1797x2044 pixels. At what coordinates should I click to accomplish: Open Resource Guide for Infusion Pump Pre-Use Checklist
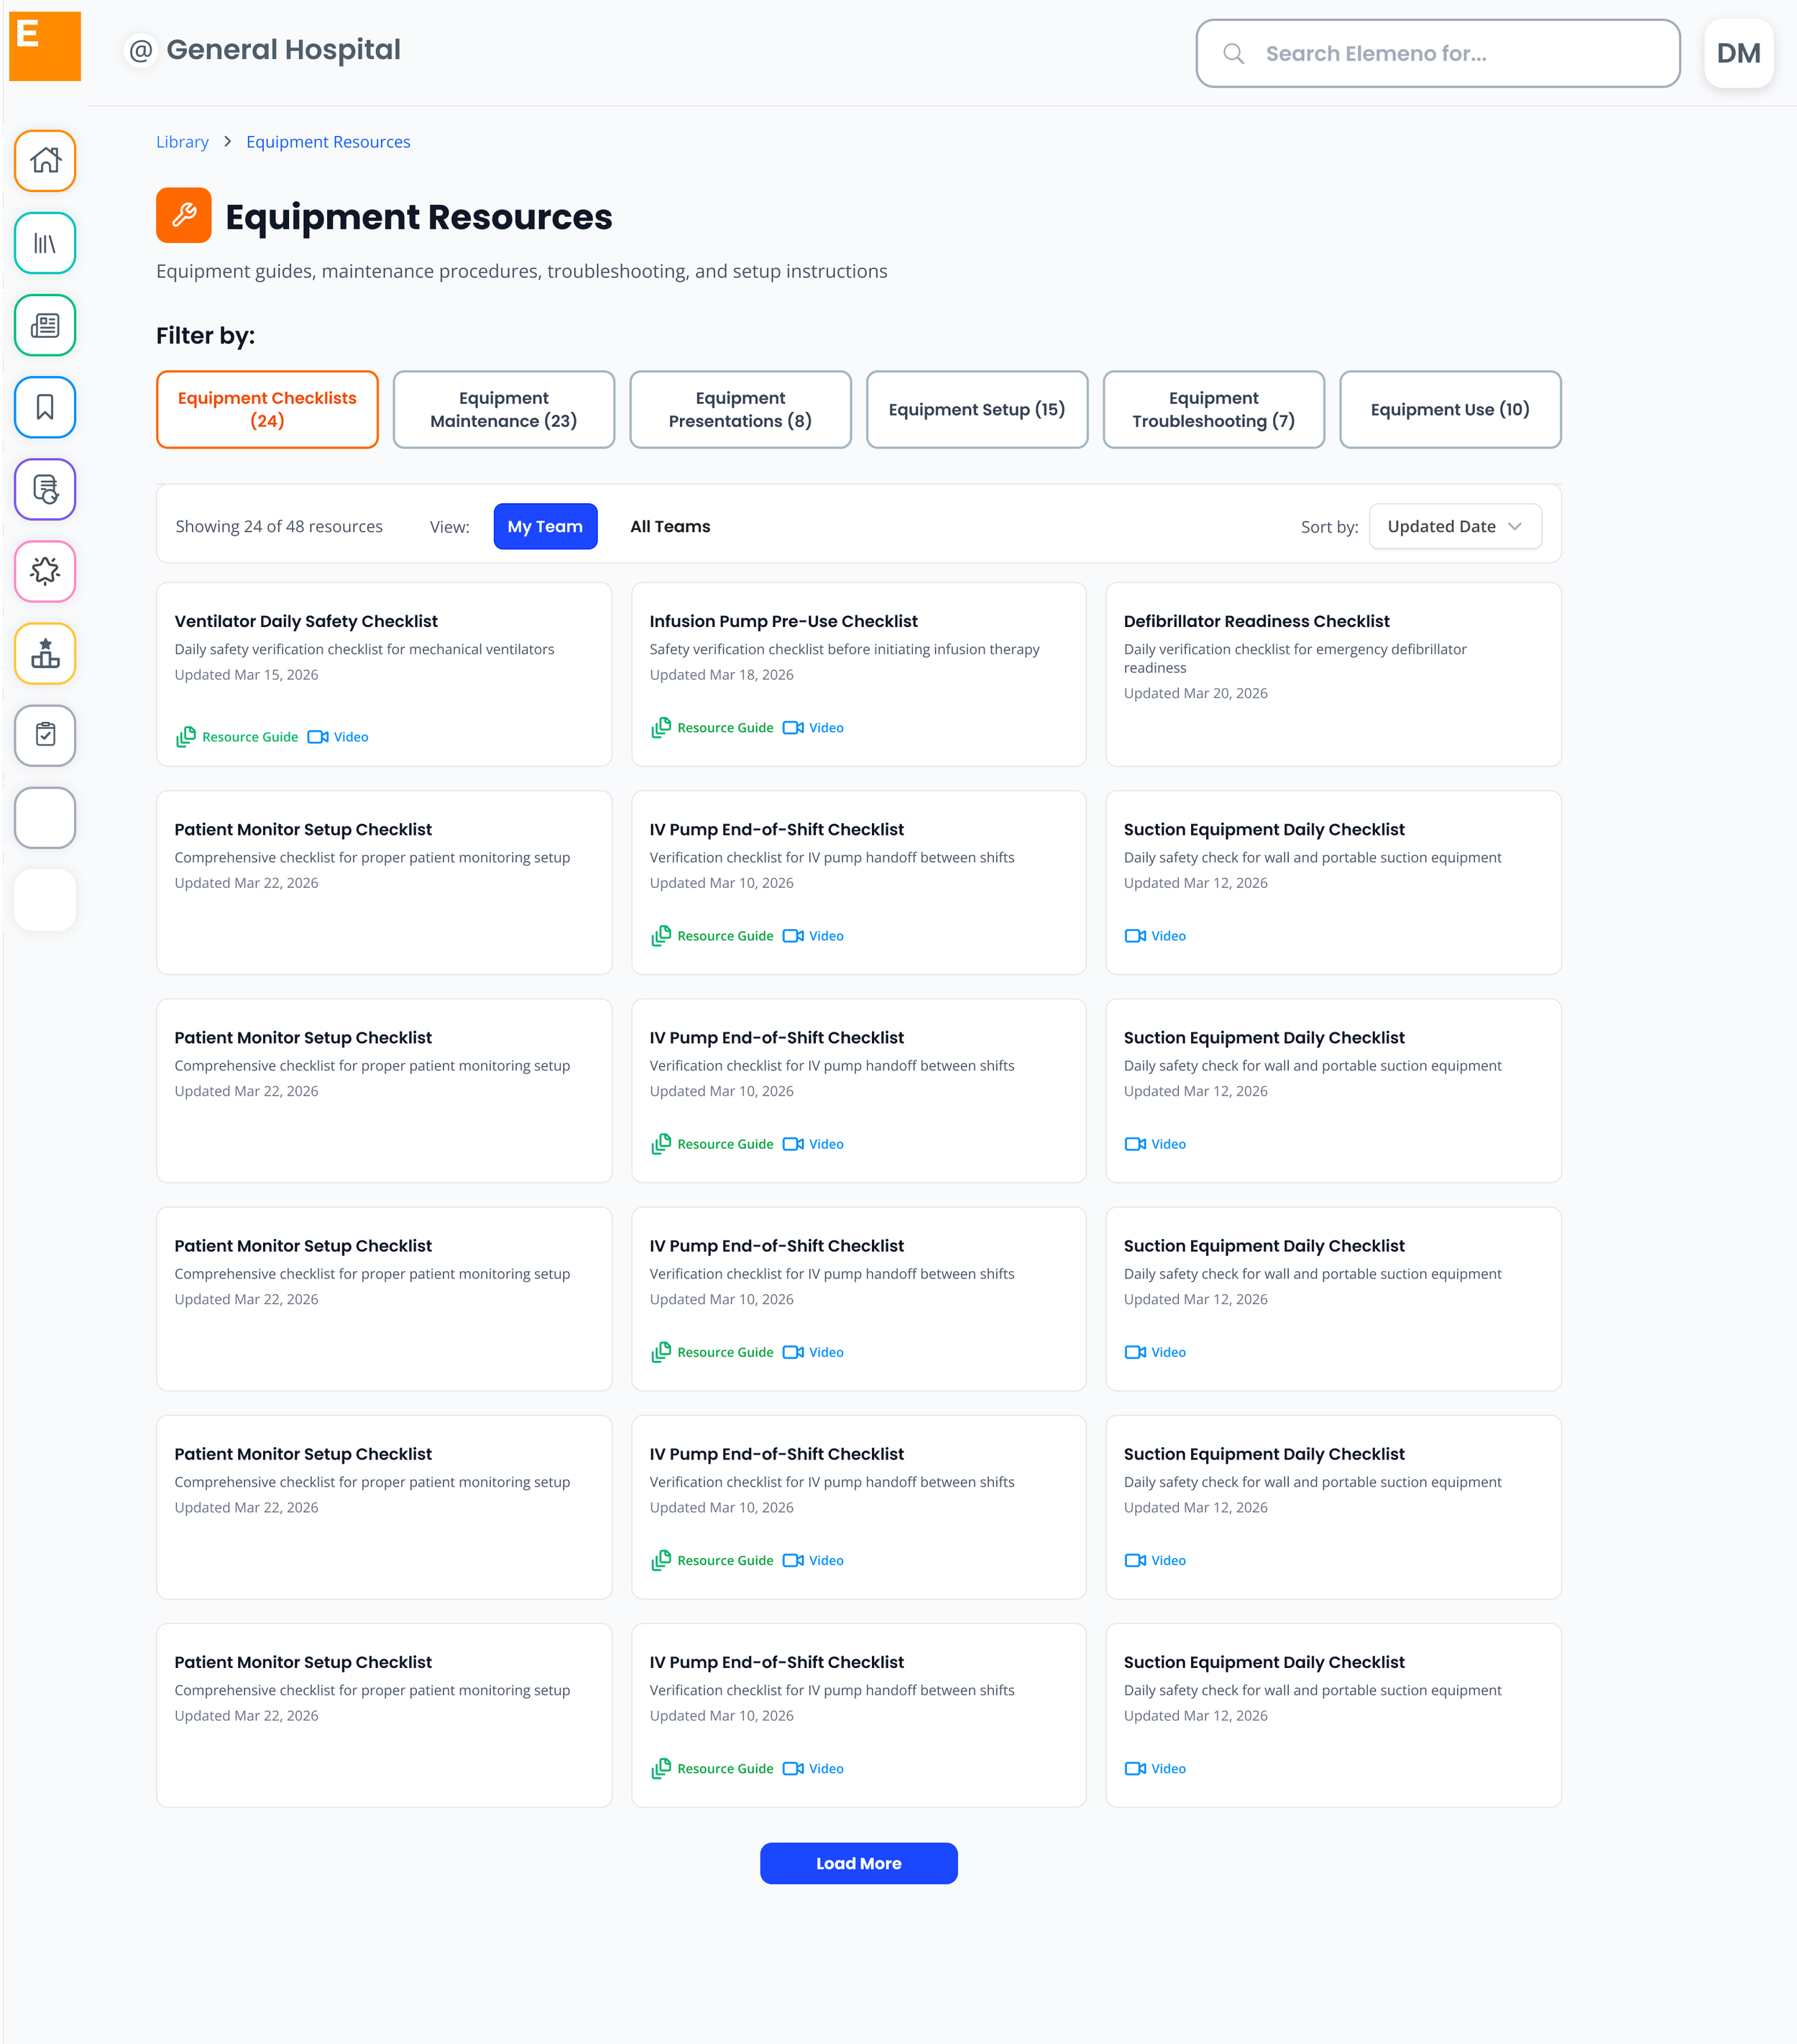(712, 728)
